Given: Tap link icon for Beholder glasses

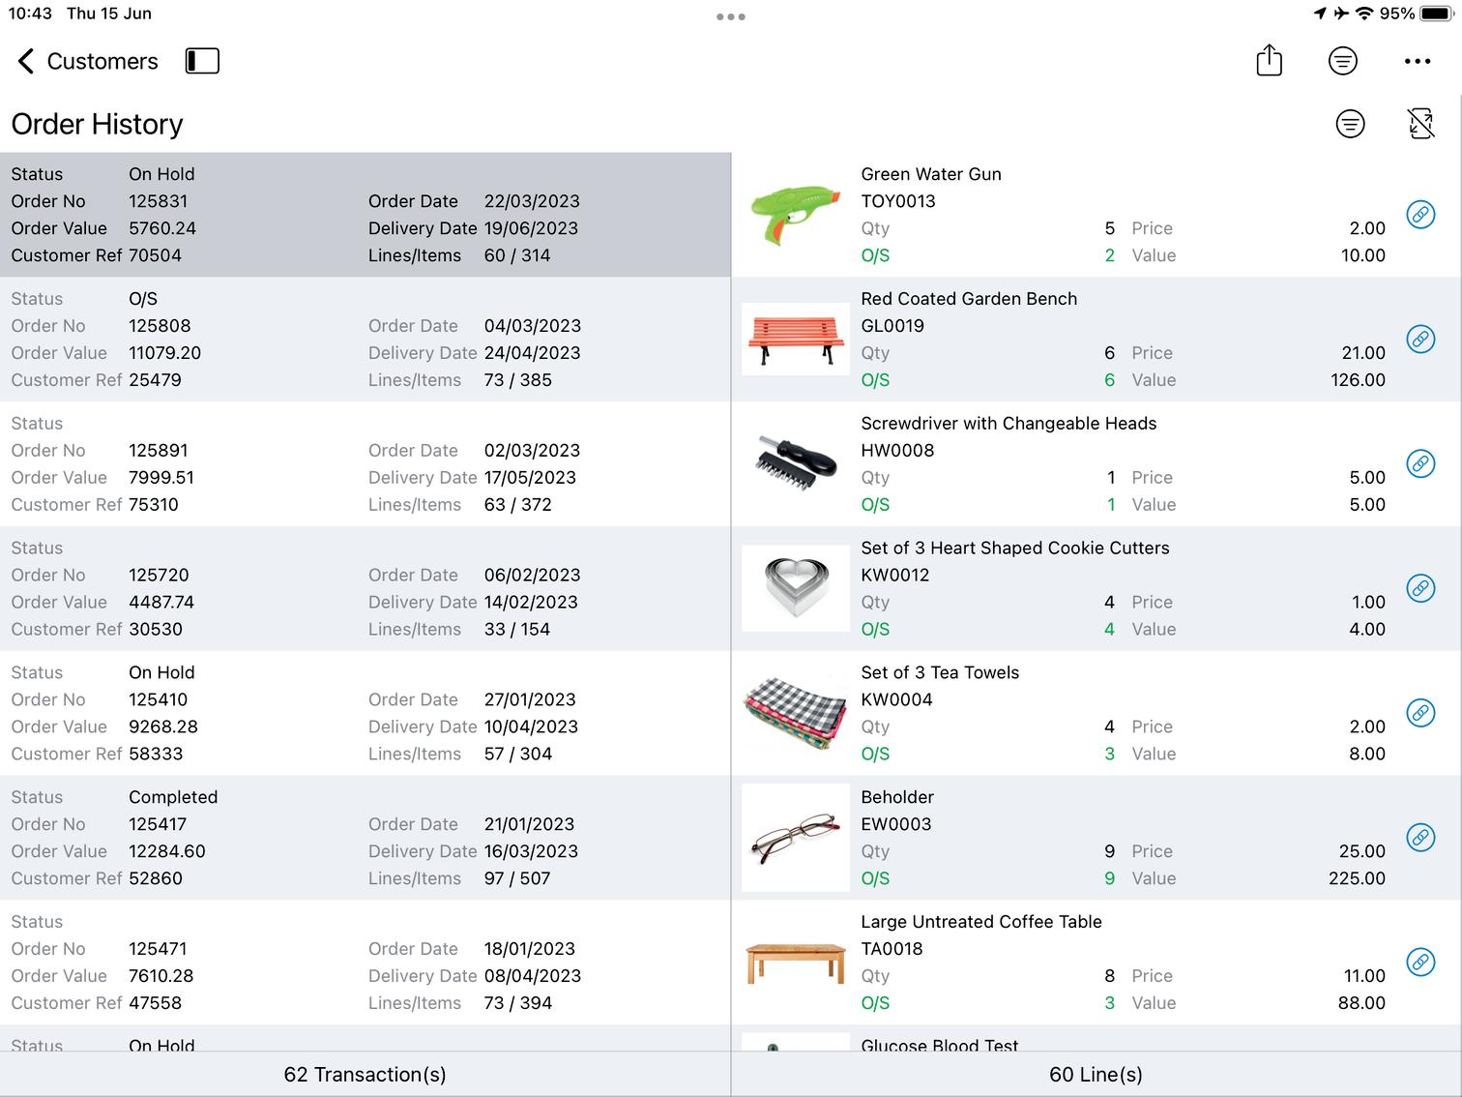Looking at the screenshot, I should tap(1419, 838).
